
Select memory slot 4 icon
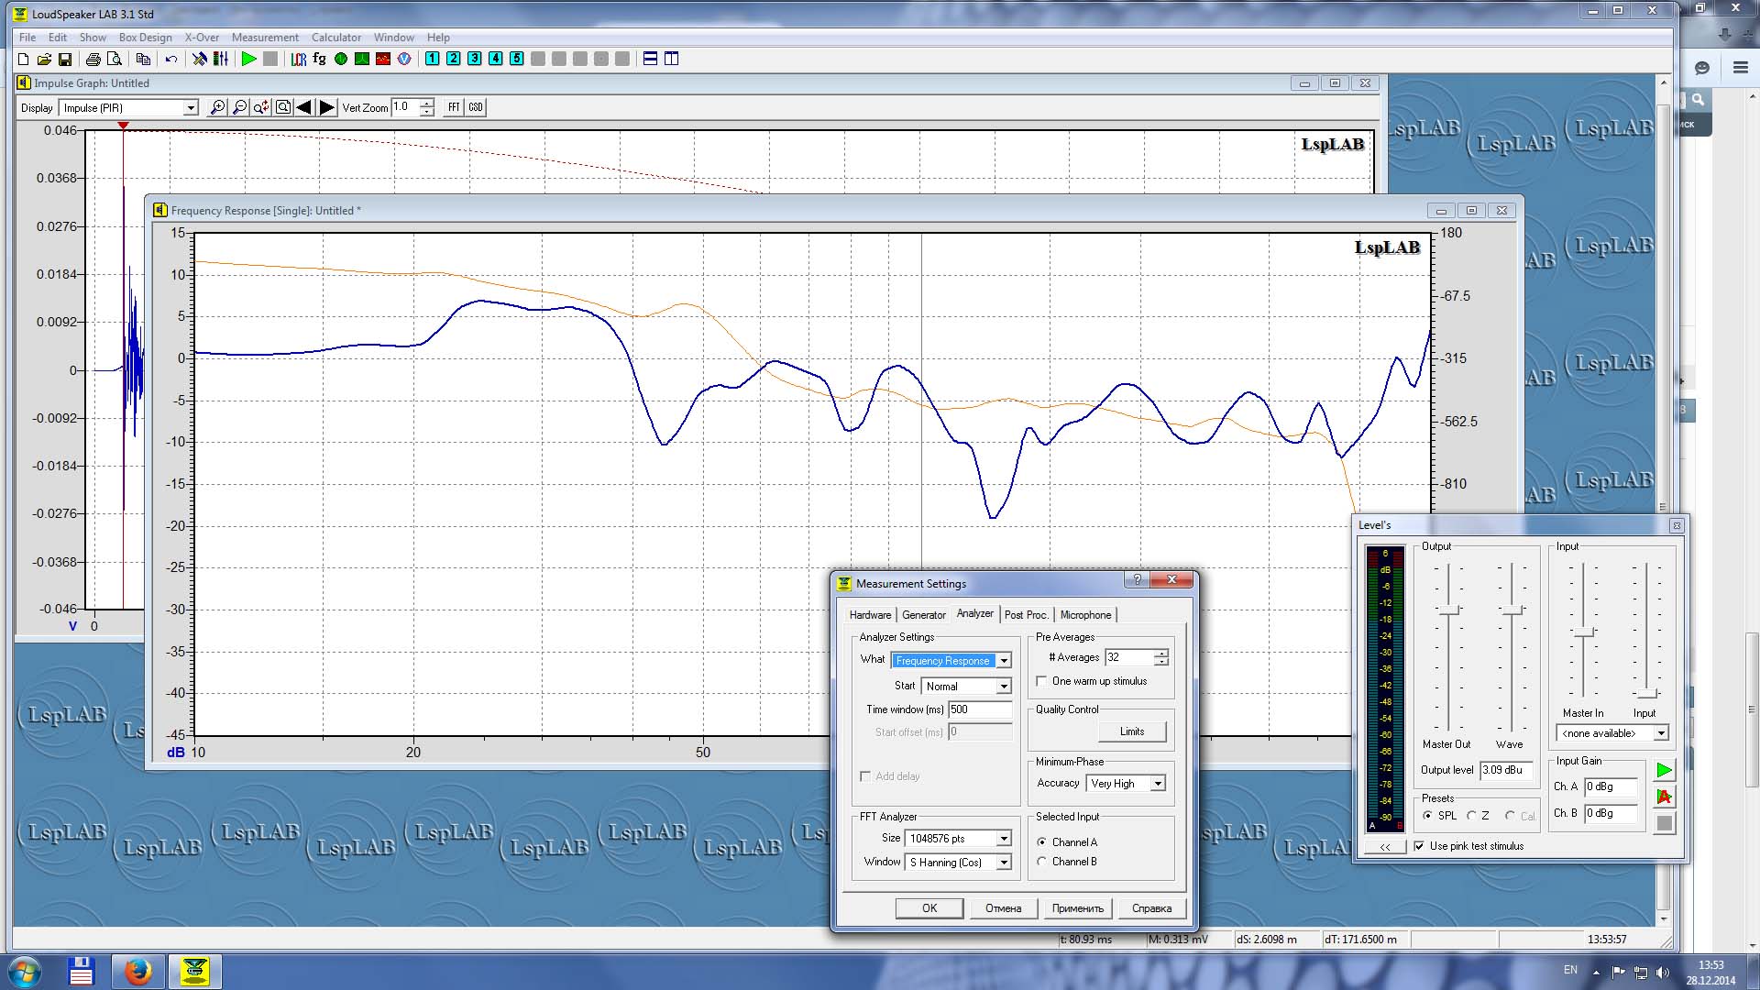(496, 59)
